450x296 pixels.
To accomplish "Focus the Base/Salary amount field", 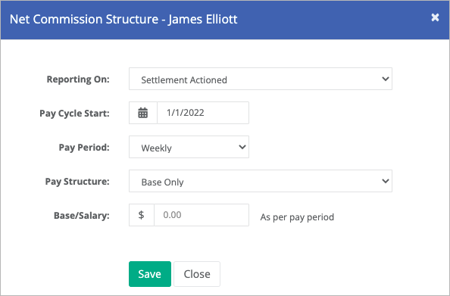I will pyautogui.click(x=202, y=215).
